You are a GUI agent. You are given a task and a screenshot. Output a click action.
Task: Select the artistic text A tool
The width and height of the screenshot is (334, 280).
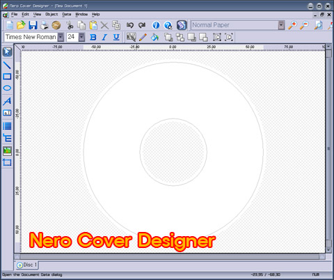click(x=7, y=101)
